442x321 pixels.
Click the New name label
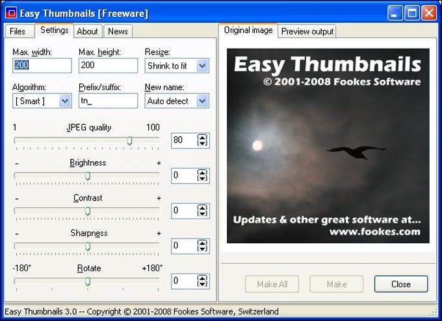coord(164,87)
